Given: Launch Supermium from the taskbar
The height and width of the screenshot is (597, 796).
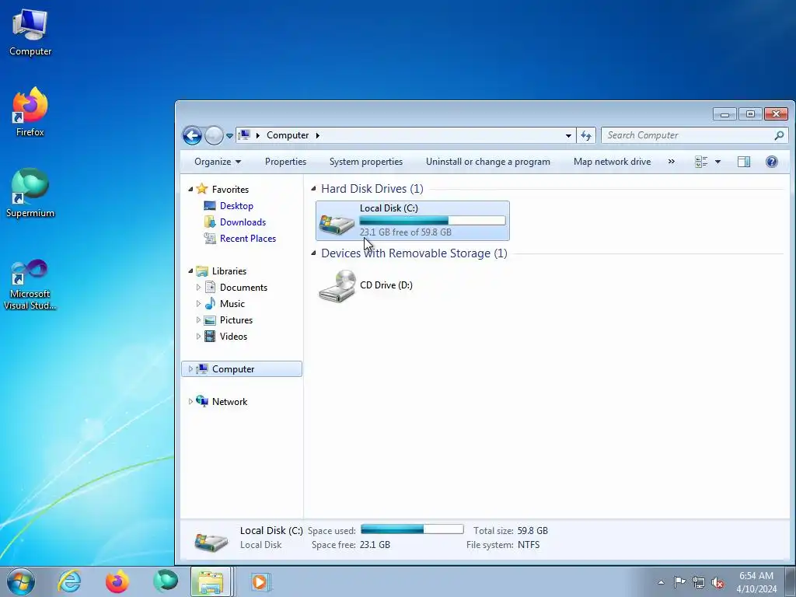Looking at the screenshot, I should (x=166, y=581).
